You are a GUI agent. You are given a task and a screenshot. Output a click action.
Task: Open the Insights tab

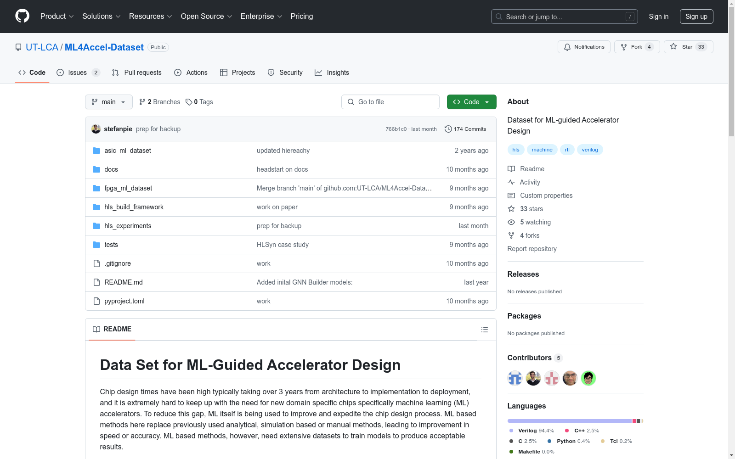(332, 73)
